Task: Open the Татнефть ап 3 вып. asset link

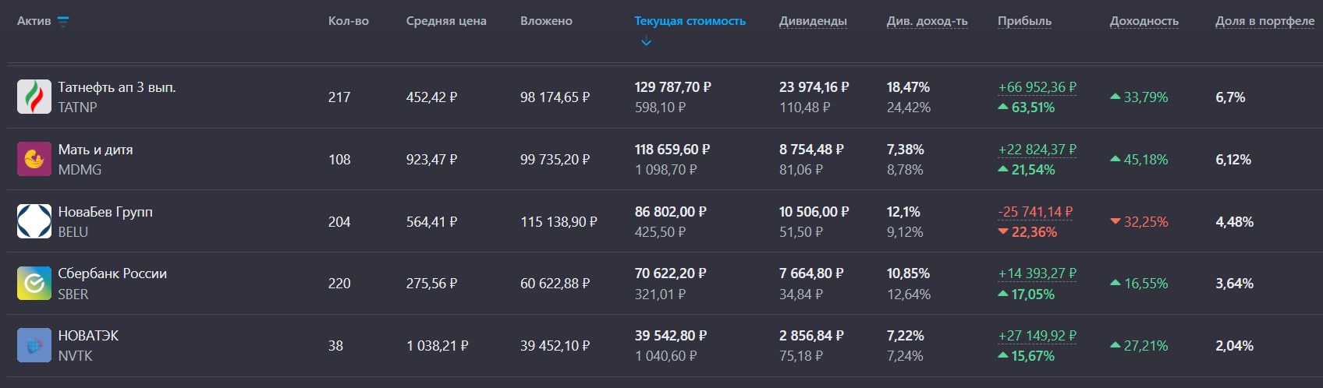Action: 117,87
